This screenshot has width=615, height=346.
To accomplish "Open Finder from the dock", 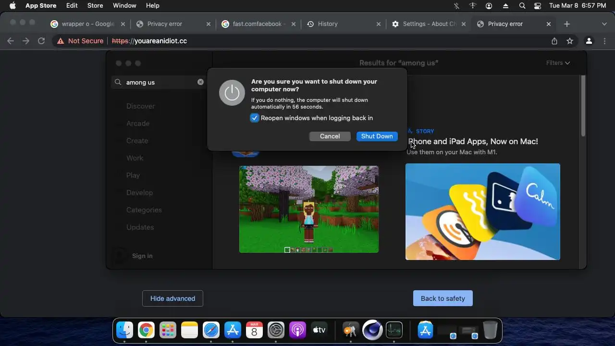I will click(x=124, y=330).
